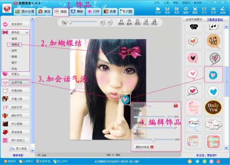
Task: Open the 下载更多素材 link
Action: click(x=215, y=20)
